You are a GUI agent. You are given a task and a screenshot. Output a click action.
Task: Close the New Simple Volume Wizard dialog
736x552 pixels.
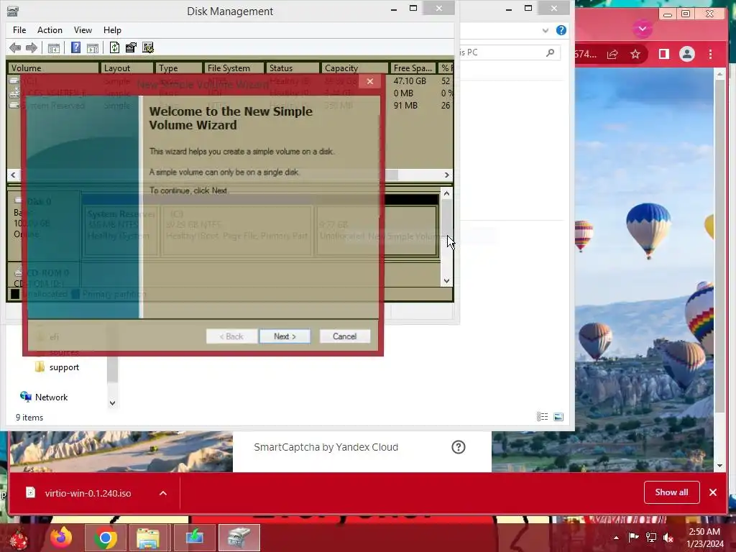(370, 82)
